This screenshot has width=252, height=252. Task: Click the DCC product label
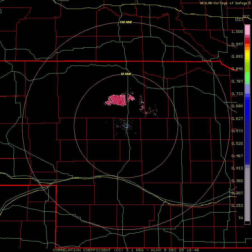point(246,17)
